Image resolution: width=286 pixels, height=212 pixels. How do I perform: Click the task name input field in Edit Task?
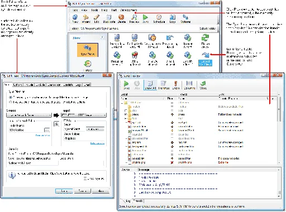33,163
